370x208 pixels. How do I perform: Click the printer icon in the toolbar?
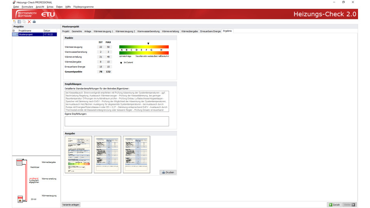(x=34, y=22)
